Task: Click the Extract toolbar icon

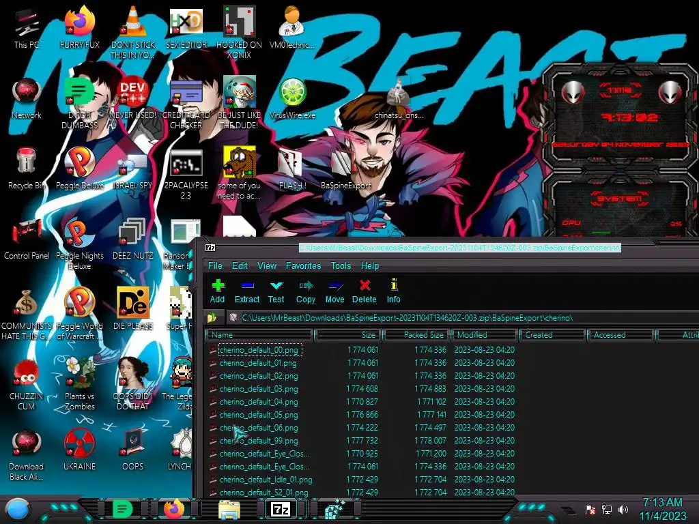Action: (247, 291)
